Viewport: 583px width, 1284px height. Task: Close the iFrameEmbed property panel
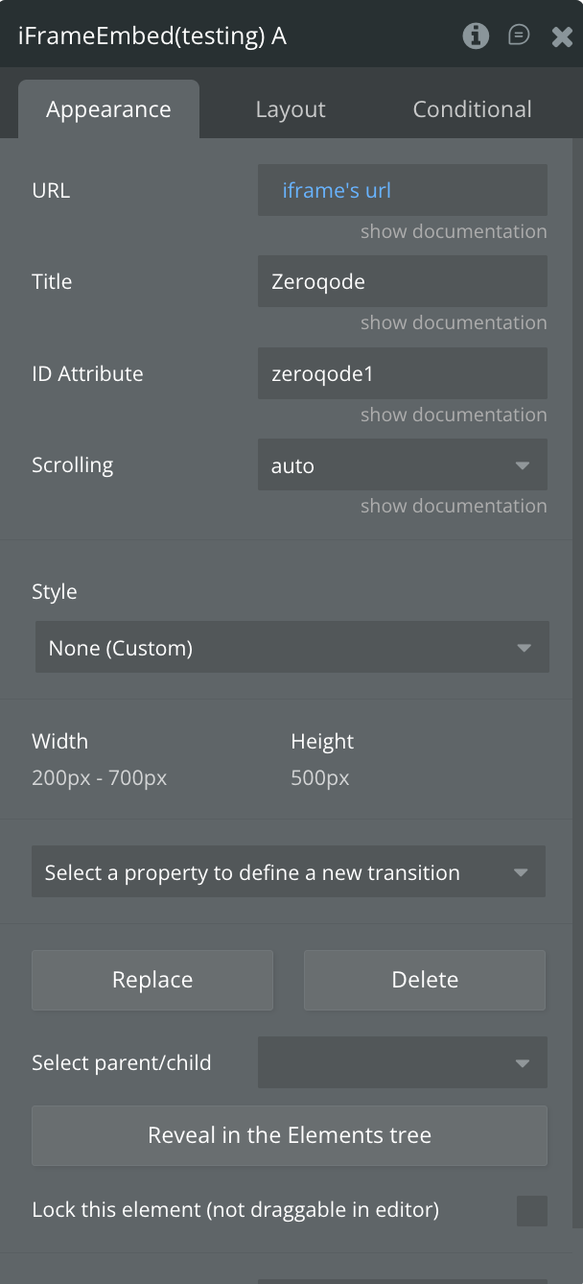562,36
